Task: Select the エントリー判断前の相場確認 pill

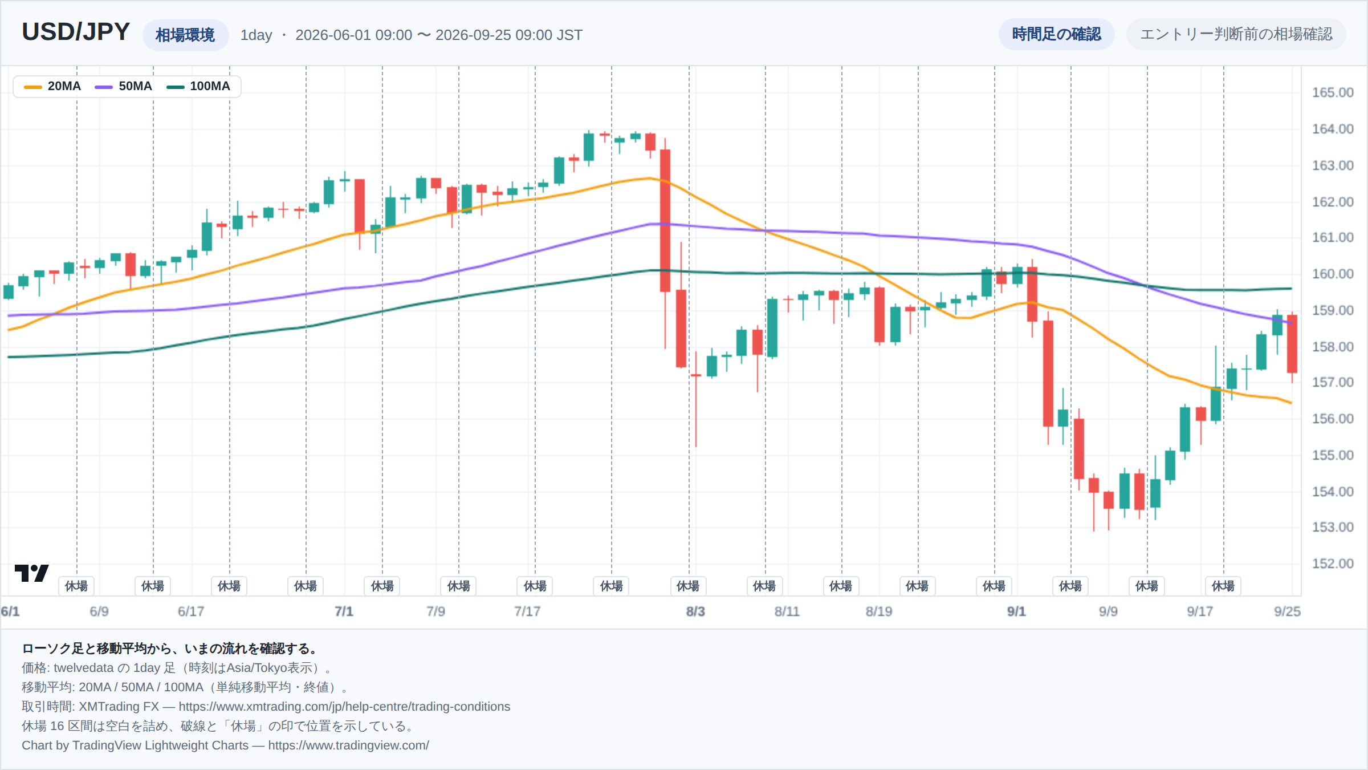Action: [x=1236, y=34]
